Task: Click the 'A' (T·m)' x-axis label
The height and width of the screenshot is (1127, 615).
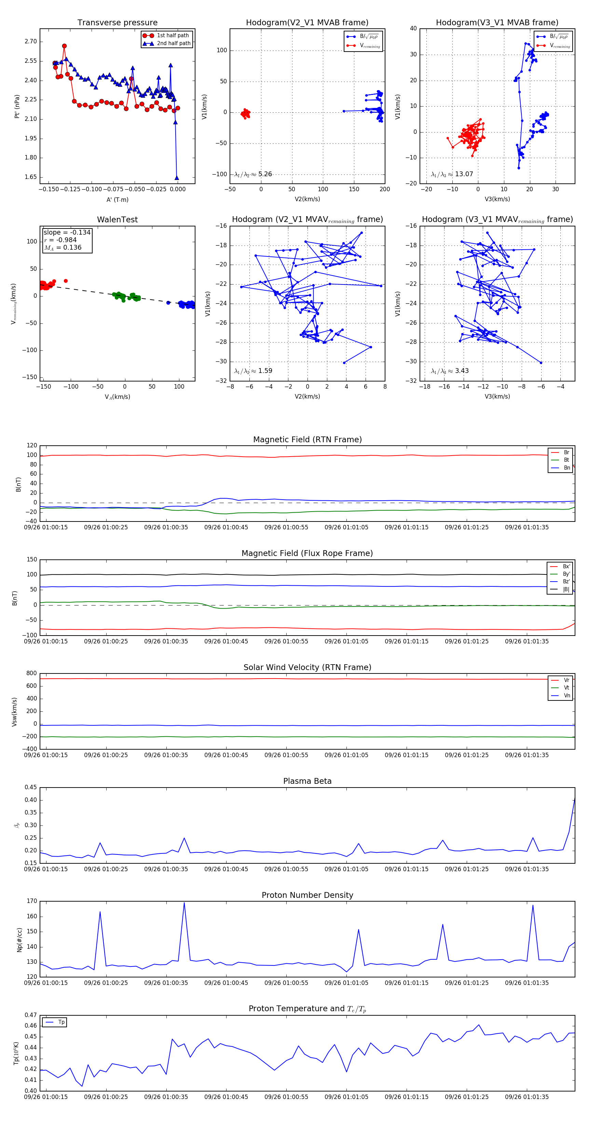Action: click(117, 199)
